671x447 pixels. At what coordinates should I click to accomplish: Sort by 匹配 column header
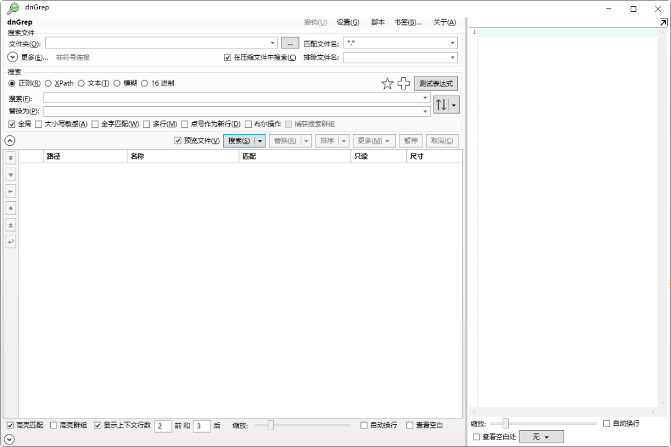pos(295,156)
